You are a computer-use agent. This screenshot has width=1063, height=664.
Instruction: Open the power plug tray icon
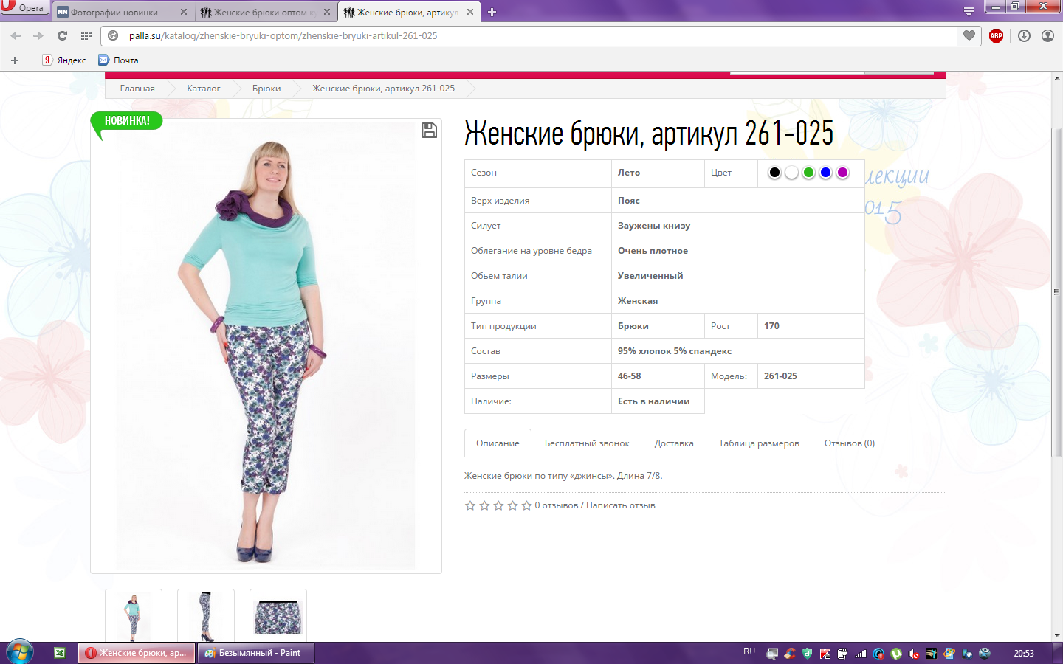click(x=843, y=654)
